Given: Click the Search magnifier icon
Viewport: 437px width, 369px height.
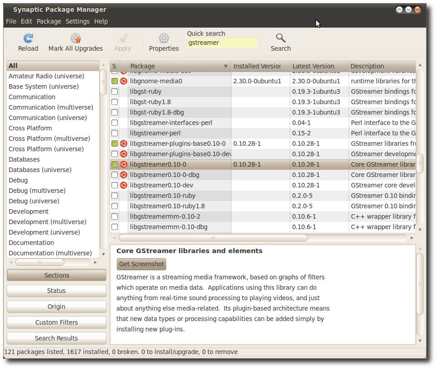Looking at the screenshot, I should [x=281, y=38].
